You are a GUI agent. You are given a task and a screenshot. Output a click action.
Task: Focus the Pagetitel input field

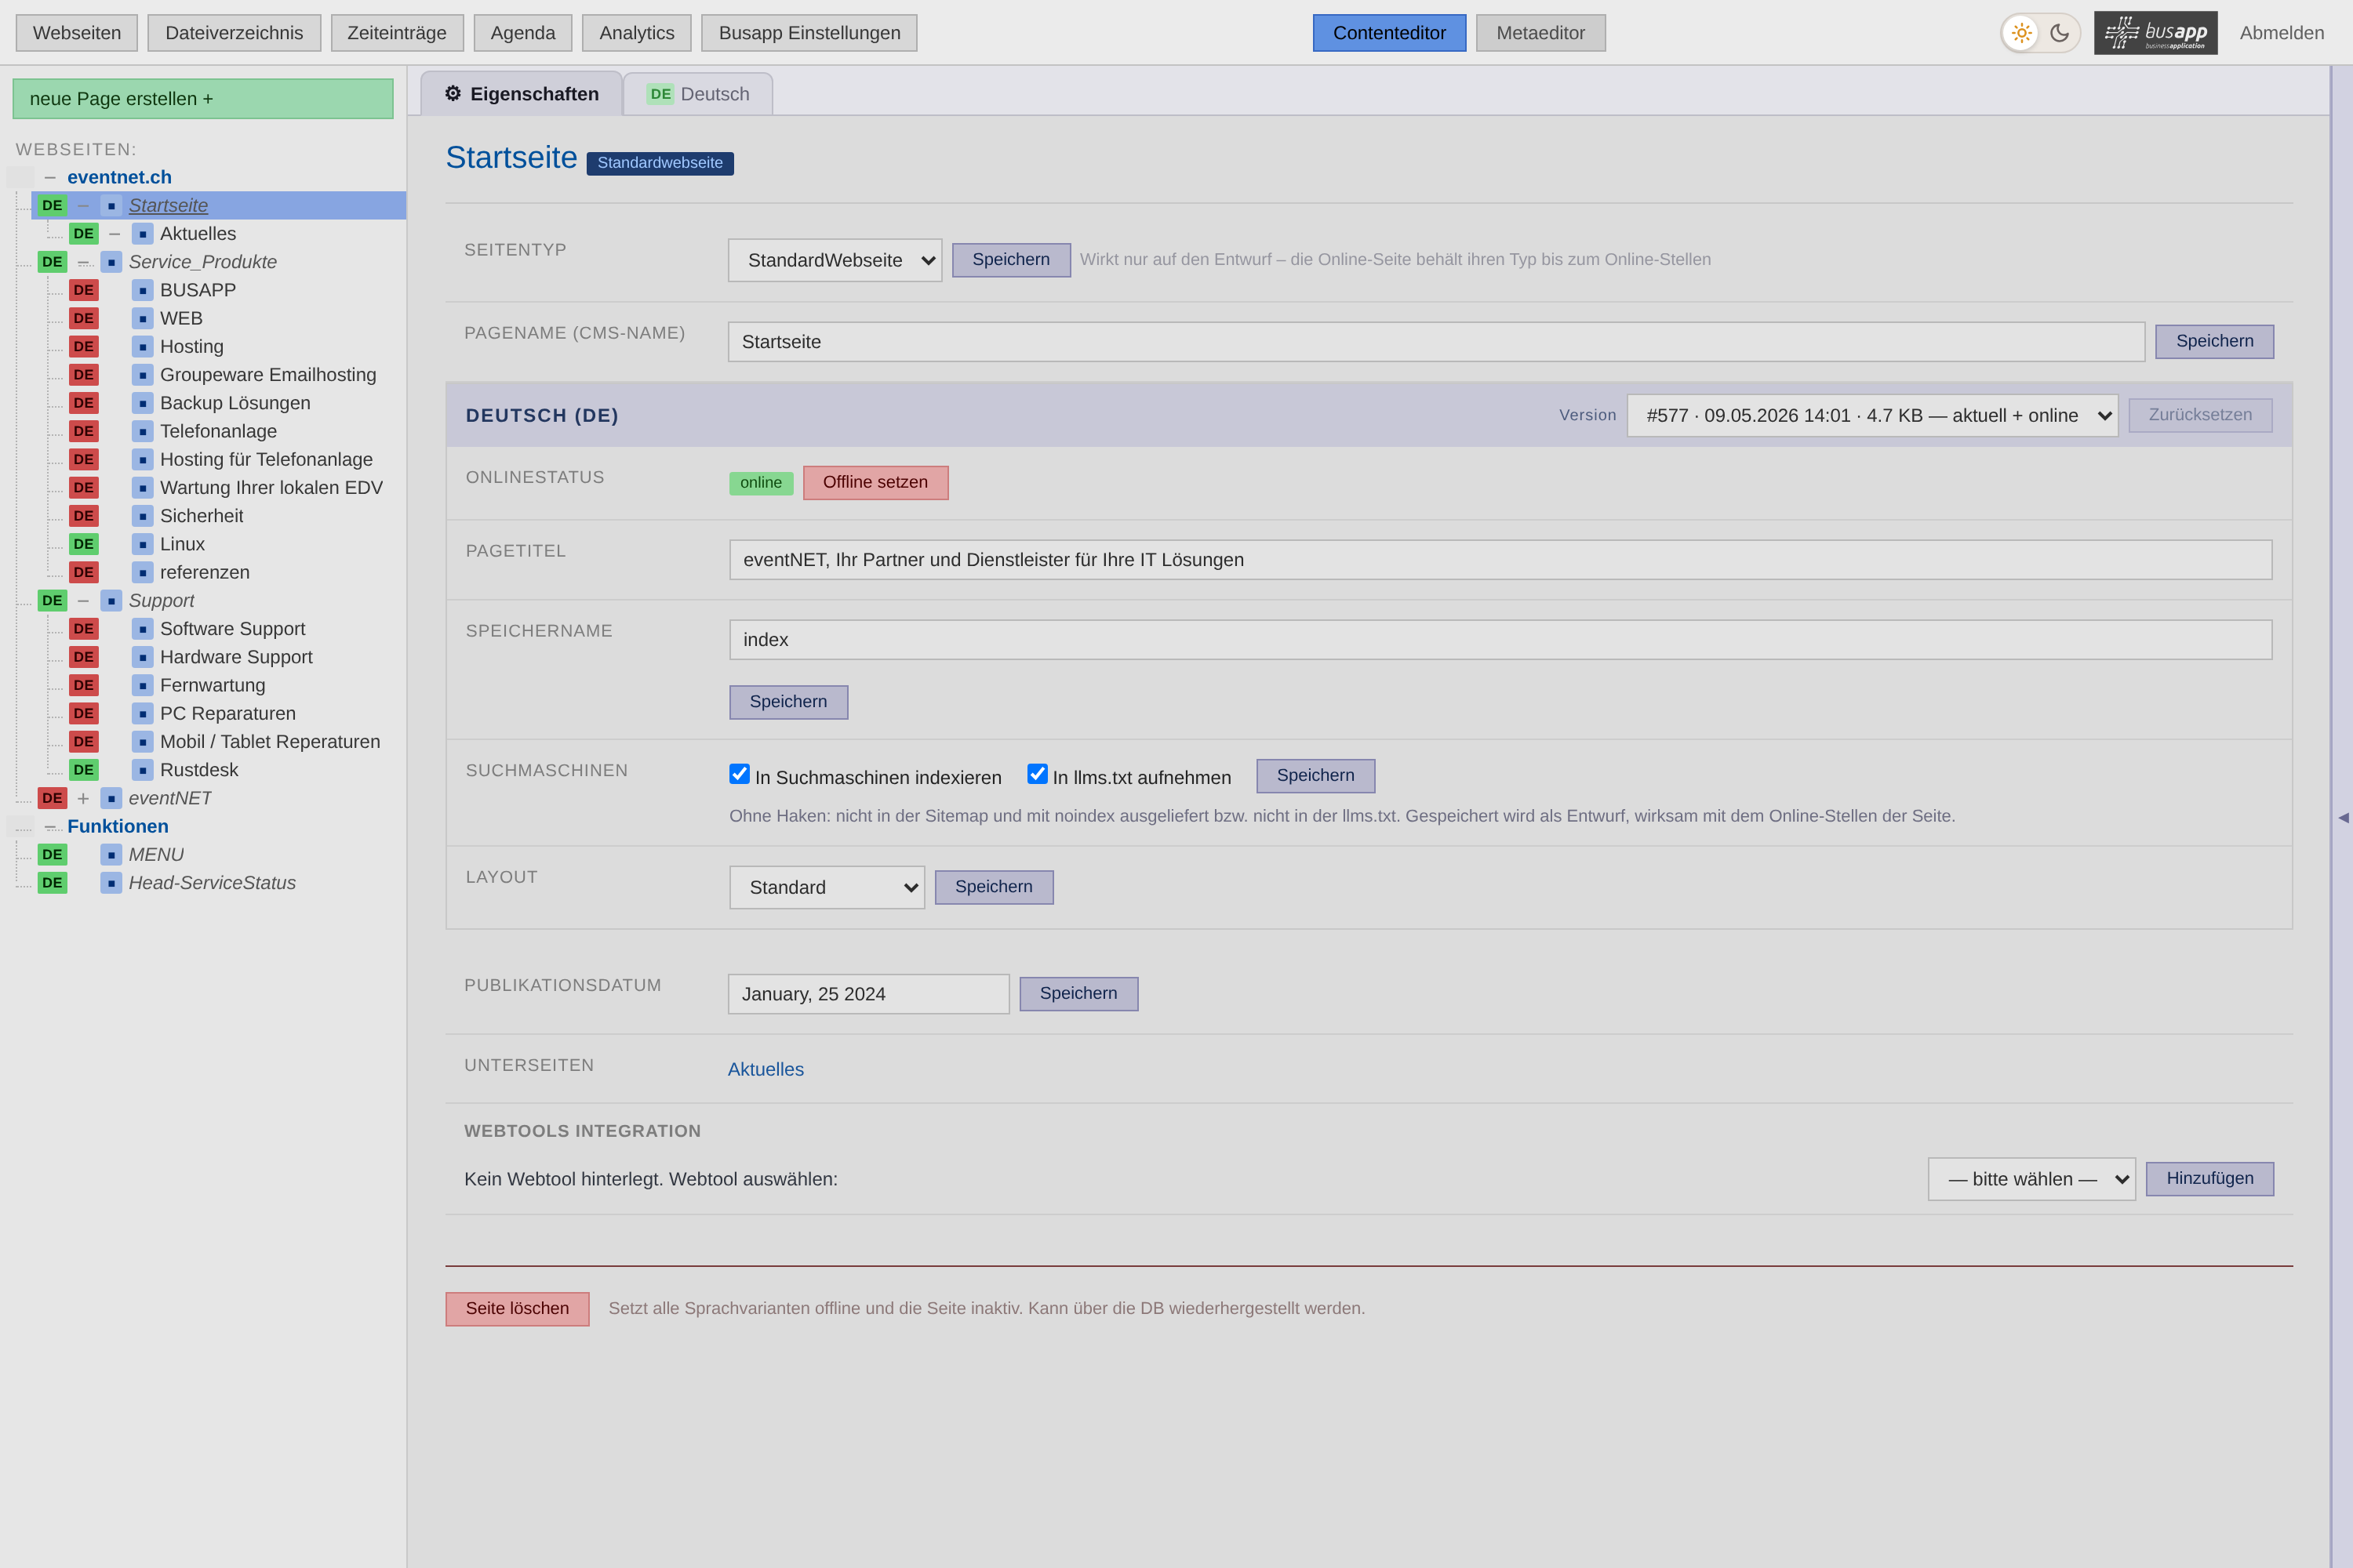1500,560
